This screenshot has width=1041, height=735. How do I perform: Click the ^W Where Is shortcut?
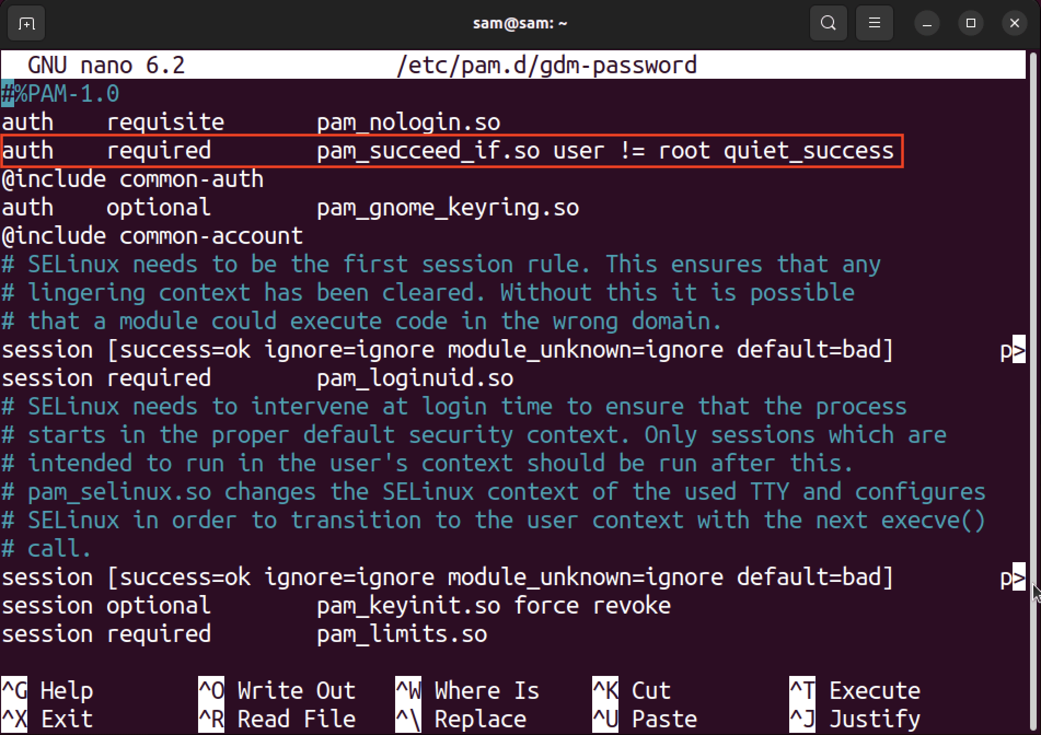pos(467,691)
